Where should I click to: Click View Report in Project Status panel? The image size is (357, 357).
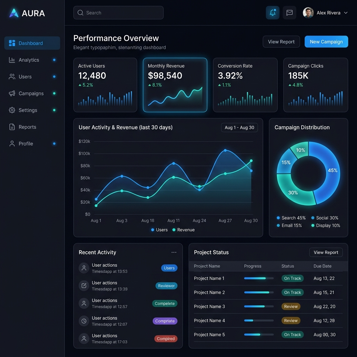[326, 252]
